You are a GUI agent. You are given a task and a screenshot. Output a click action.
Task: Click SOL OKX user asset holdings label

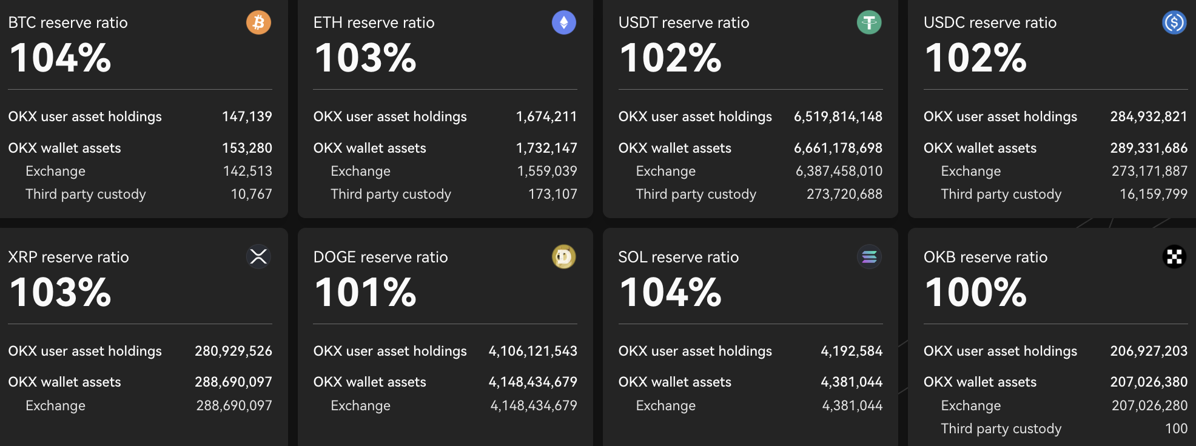[695, 351]
